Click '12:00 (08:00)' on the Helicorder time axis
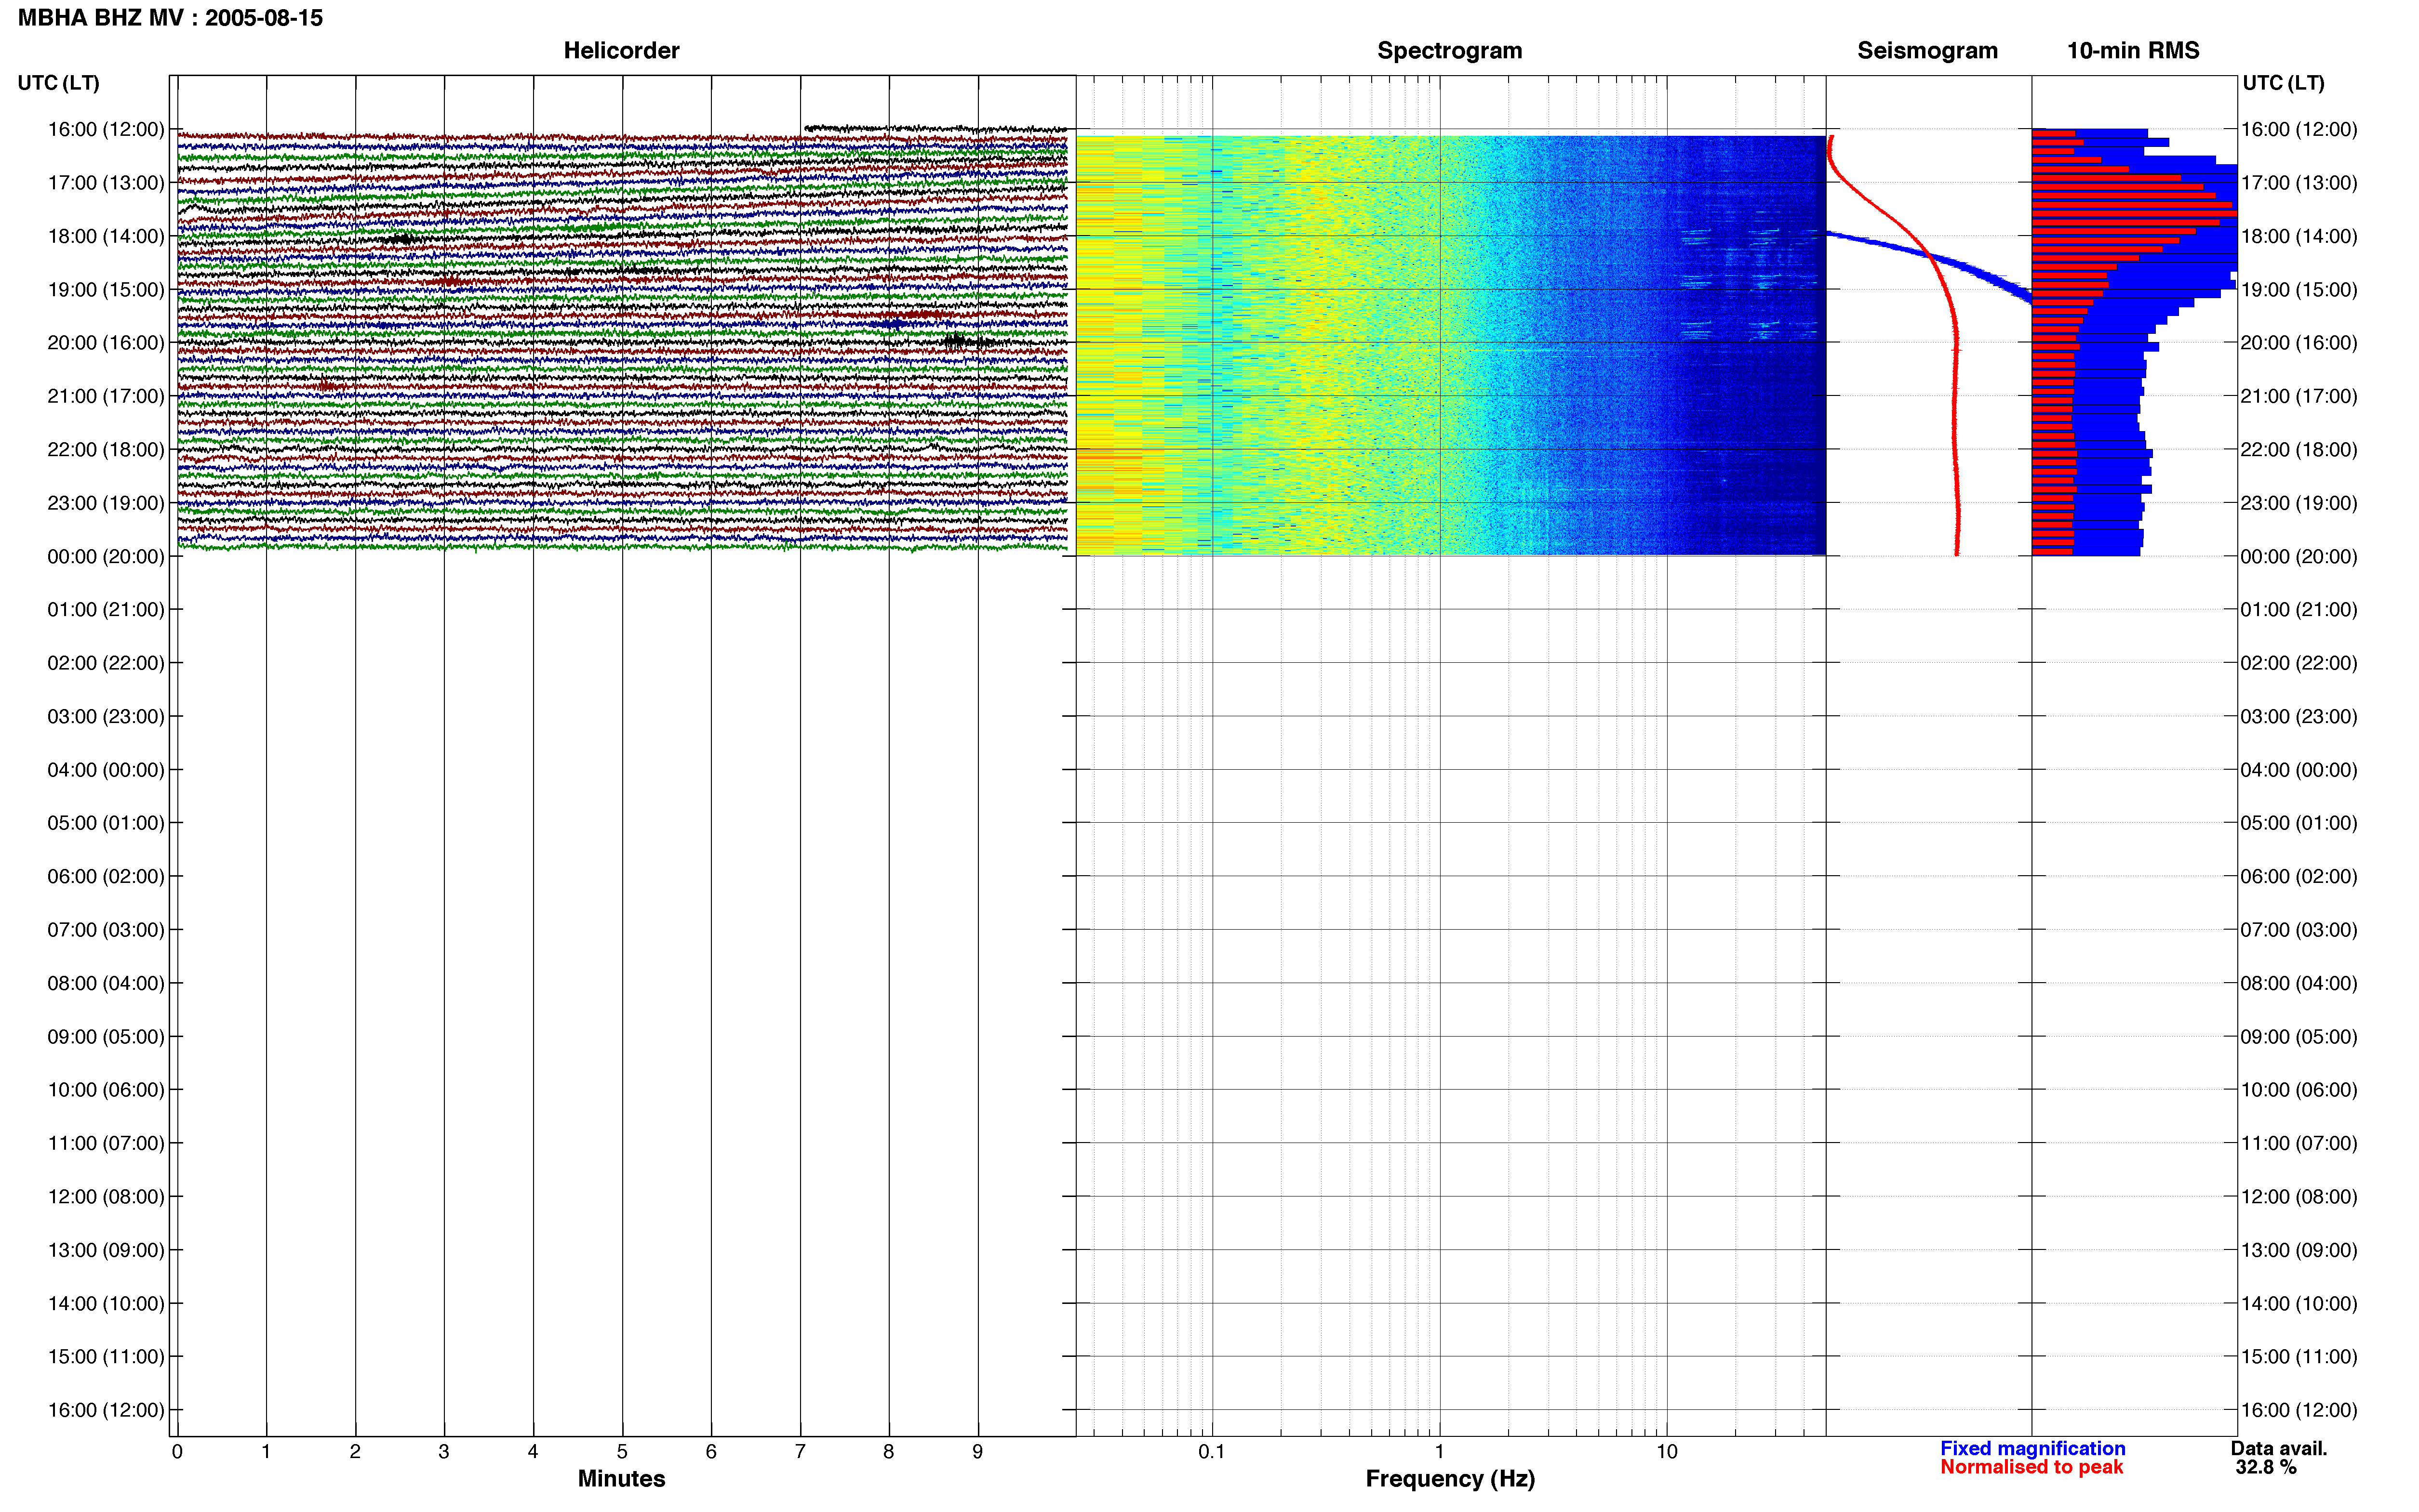This screenshot has height=1512, width=2419. point(106,1197)
